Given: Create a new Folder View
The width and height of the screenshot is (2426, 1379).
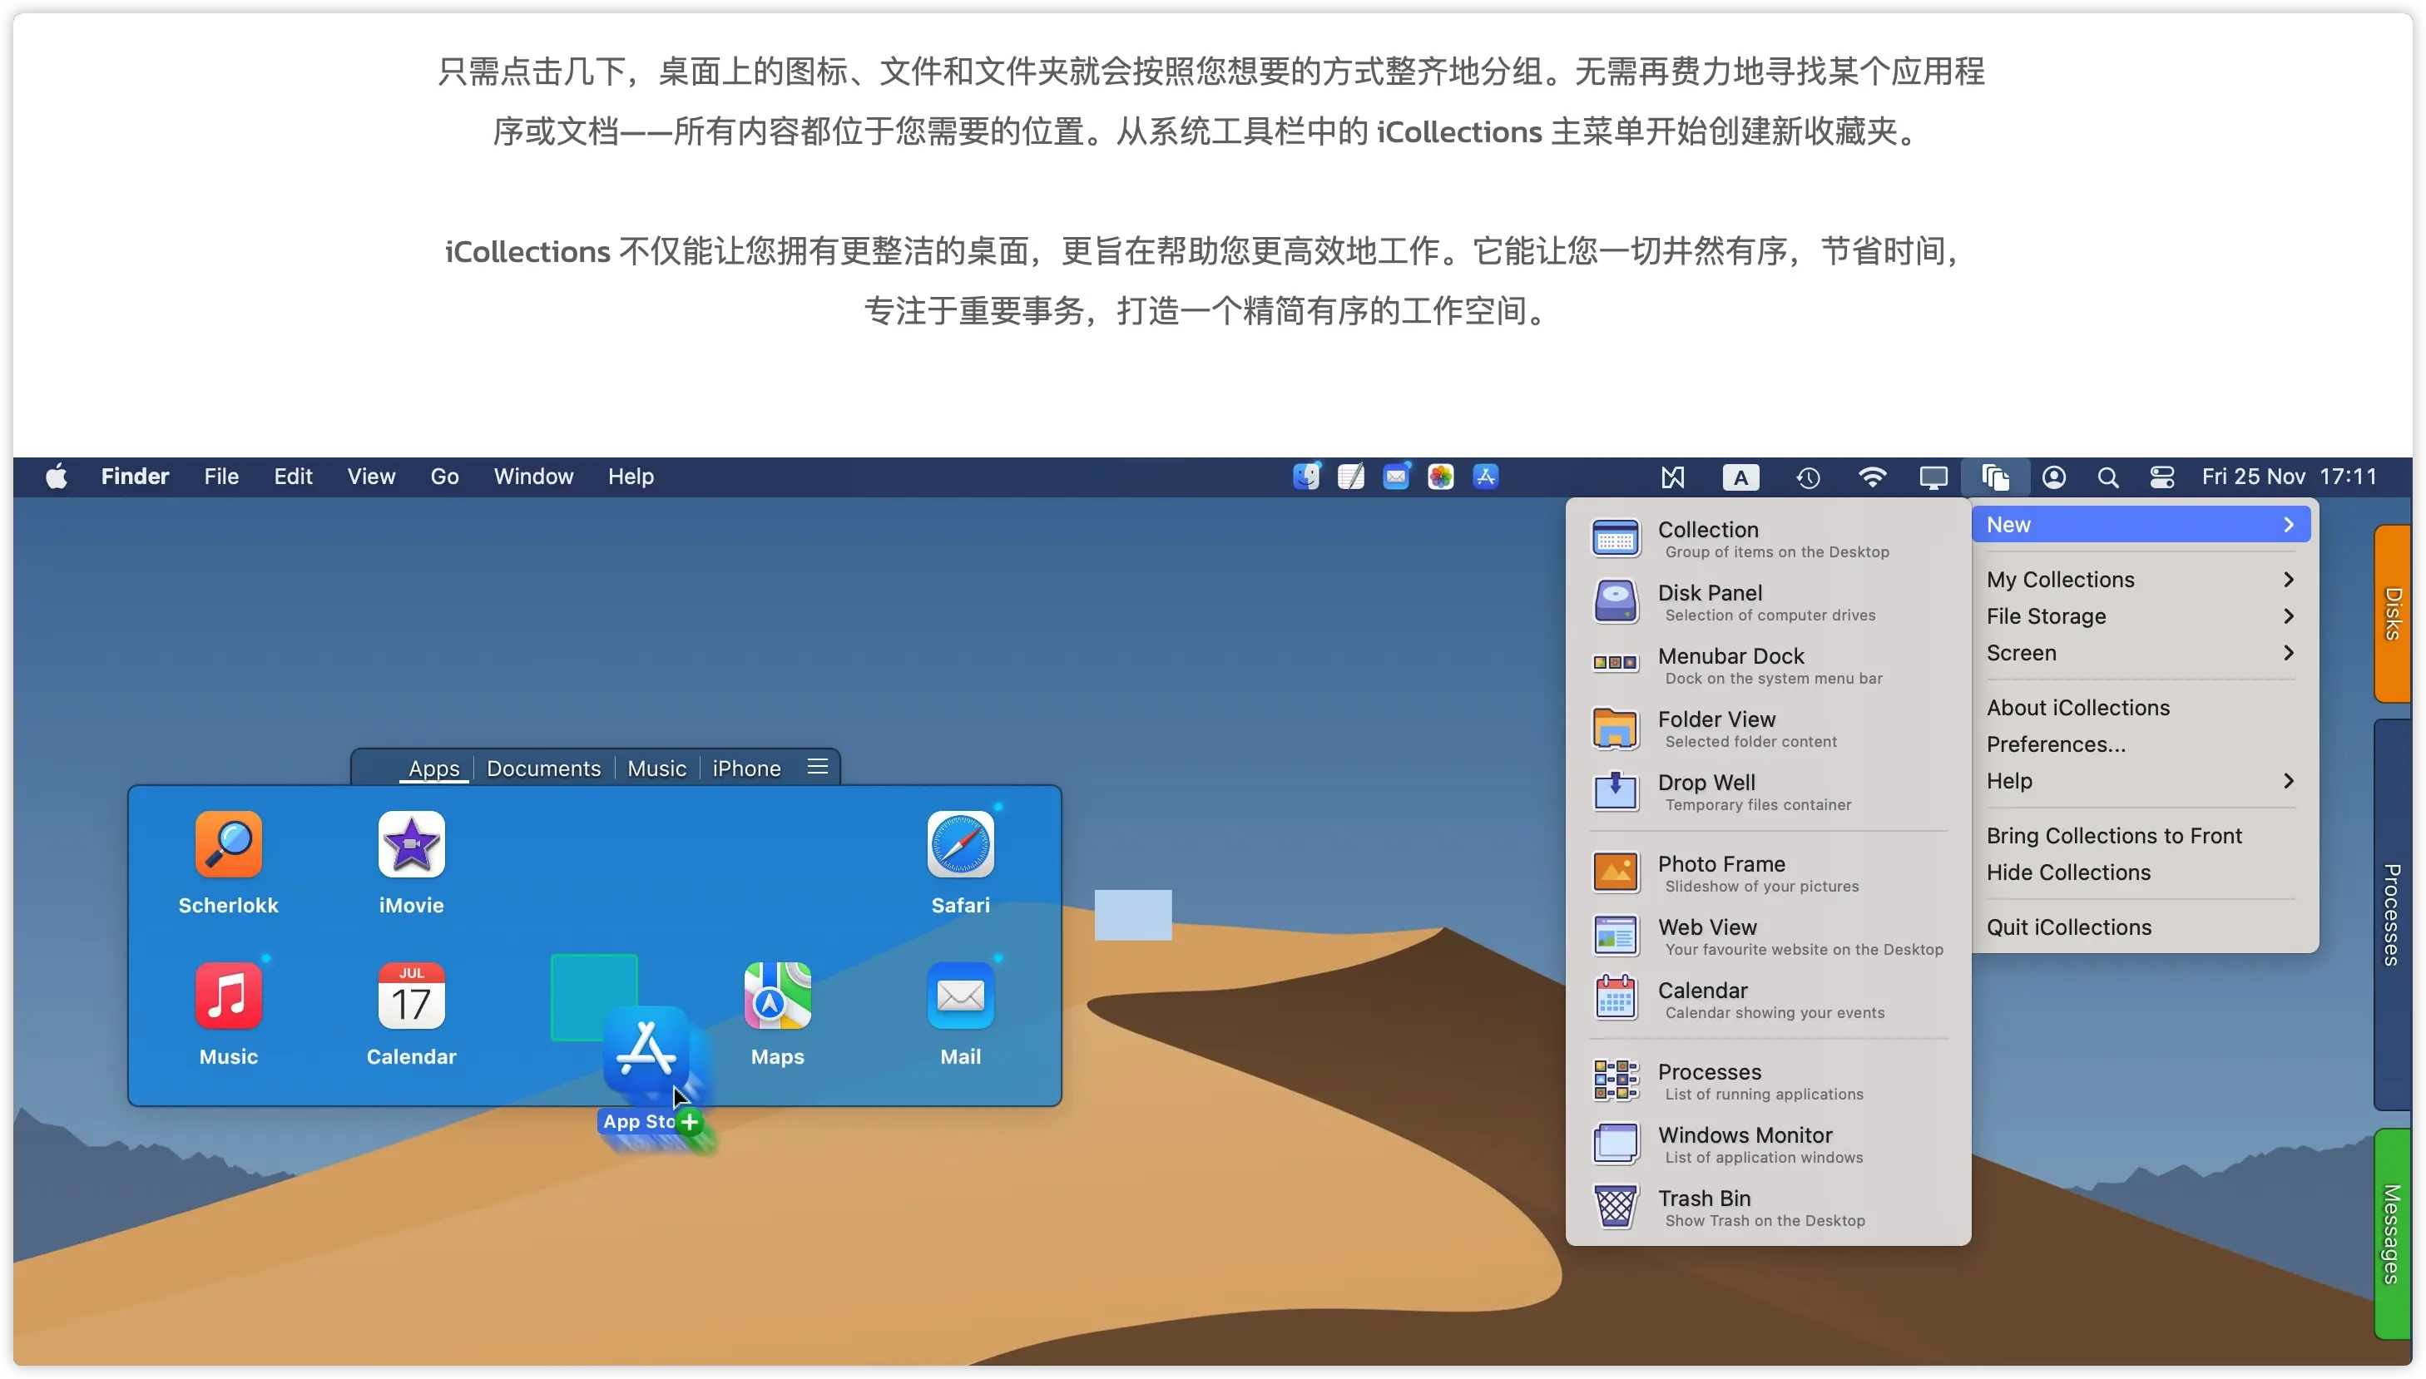Looking at the screenshot, I should click(1768, 729).
